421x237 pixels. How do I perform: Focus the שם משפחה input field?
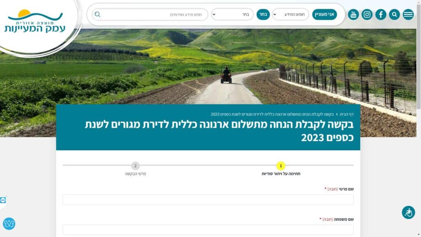tap(208, 230)
